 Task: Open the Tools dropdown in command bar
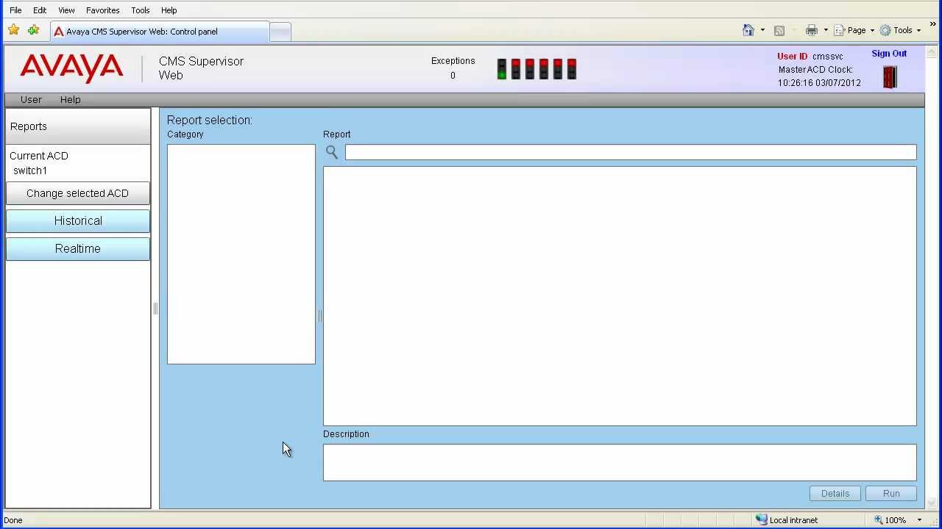900,30
